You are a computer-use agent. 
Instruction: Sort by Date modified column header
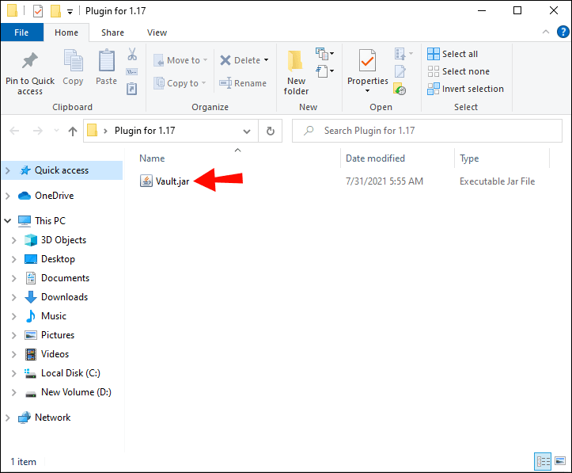(x=375, y=158)
